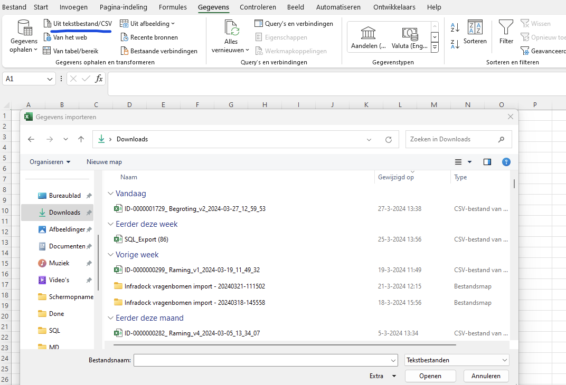Image resolution: width=566 pixels, height=385 pixels.
Task: Open Query's en verbindingen pane
Action: click(294, 23)
